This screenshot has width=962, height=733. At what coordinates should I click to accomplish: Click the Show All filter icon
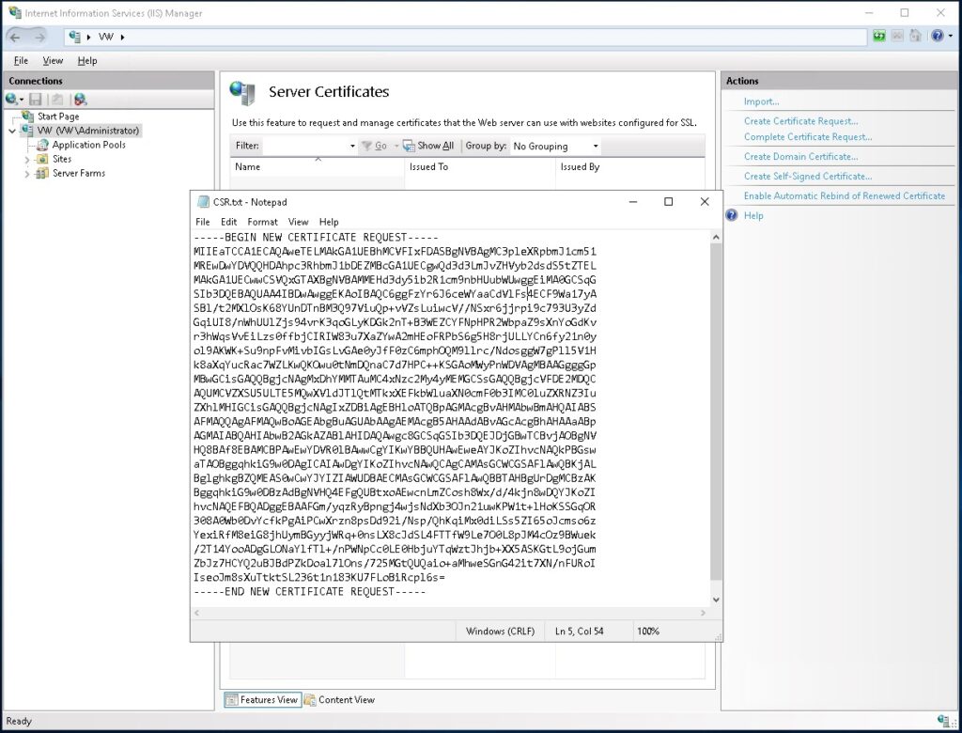[409, 146]
